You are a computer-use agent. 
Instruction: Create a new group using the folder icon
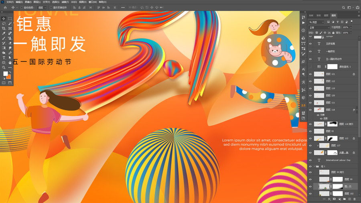[345, 199]
